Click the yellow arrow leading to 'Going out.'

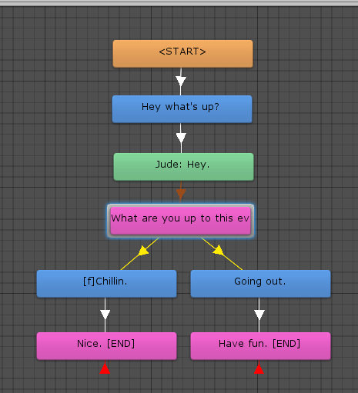(218, 250)
